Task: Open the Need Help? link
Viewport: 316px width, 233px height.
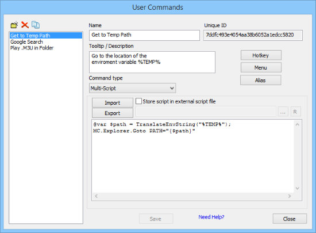Action: [211, 217]
